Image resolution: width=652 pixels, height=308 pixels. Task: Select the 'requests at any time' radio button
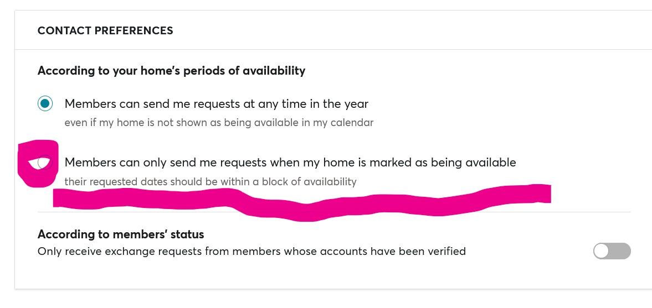45,103
